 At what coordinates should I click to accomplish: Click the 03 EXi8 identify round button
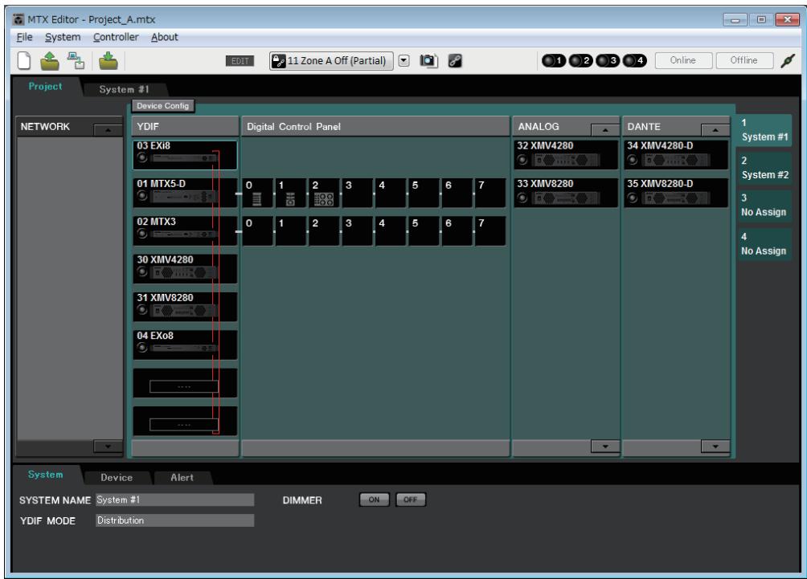142,158
